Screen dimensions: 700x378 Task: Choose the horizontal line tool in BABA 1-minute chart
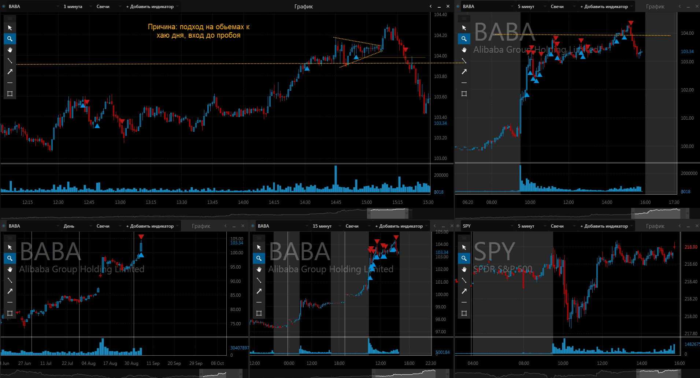10,83
